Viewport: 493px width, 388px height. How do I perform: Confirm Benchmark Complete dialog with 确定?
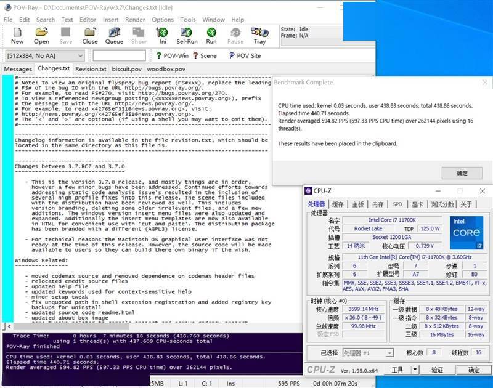tap(462, 173)
